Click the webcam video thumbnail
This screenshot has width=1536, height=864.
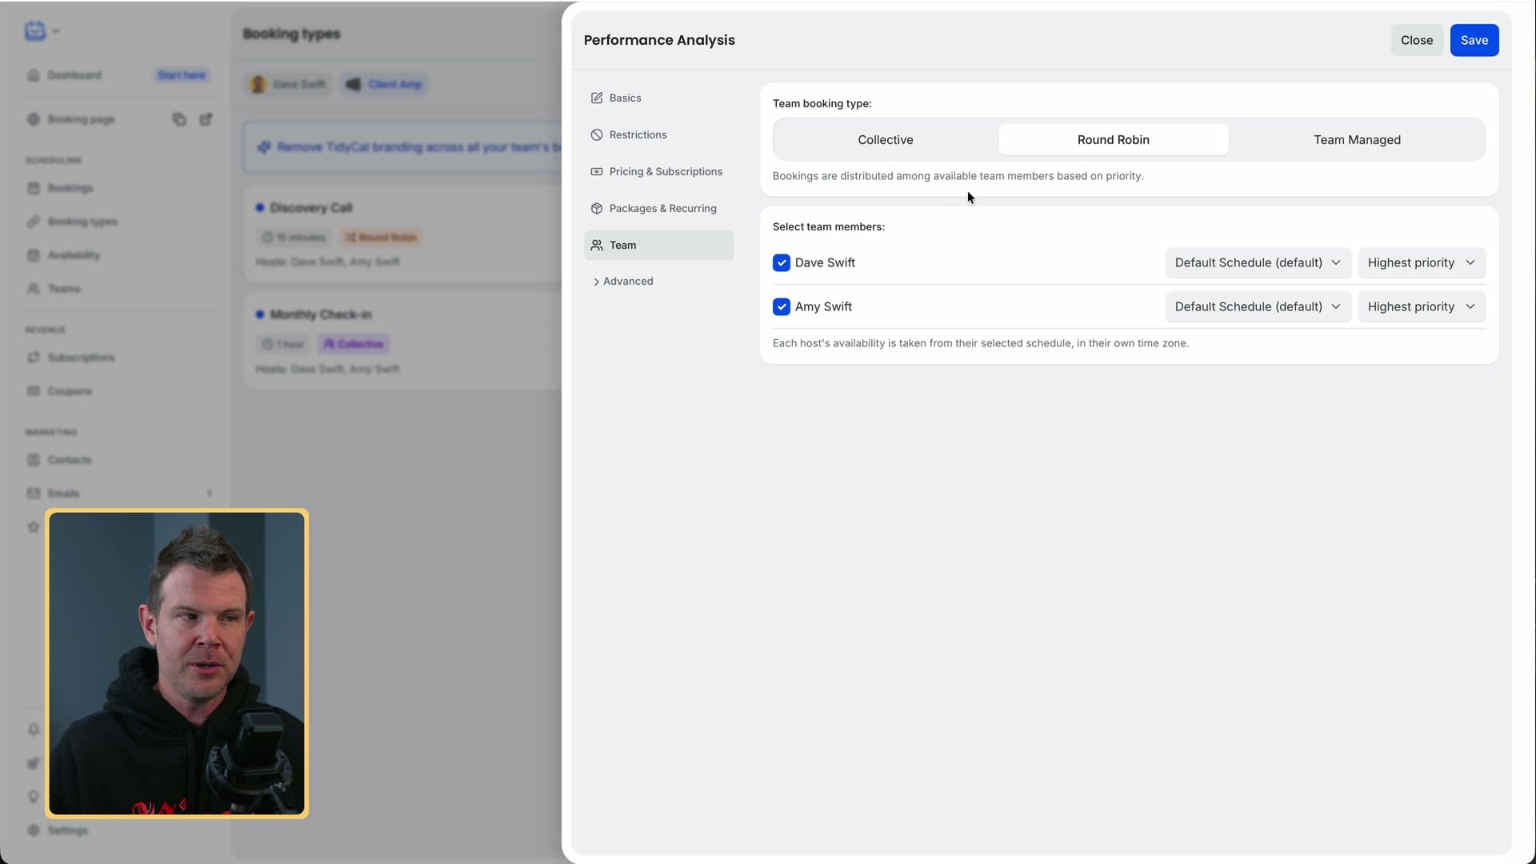point(177,663)
